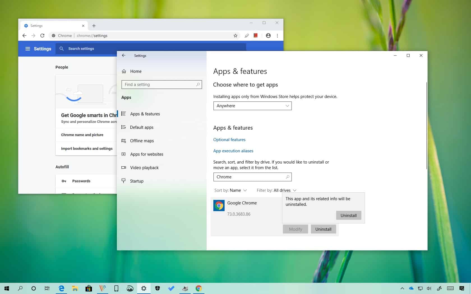Select the Google Chrome app entry name

242,203
